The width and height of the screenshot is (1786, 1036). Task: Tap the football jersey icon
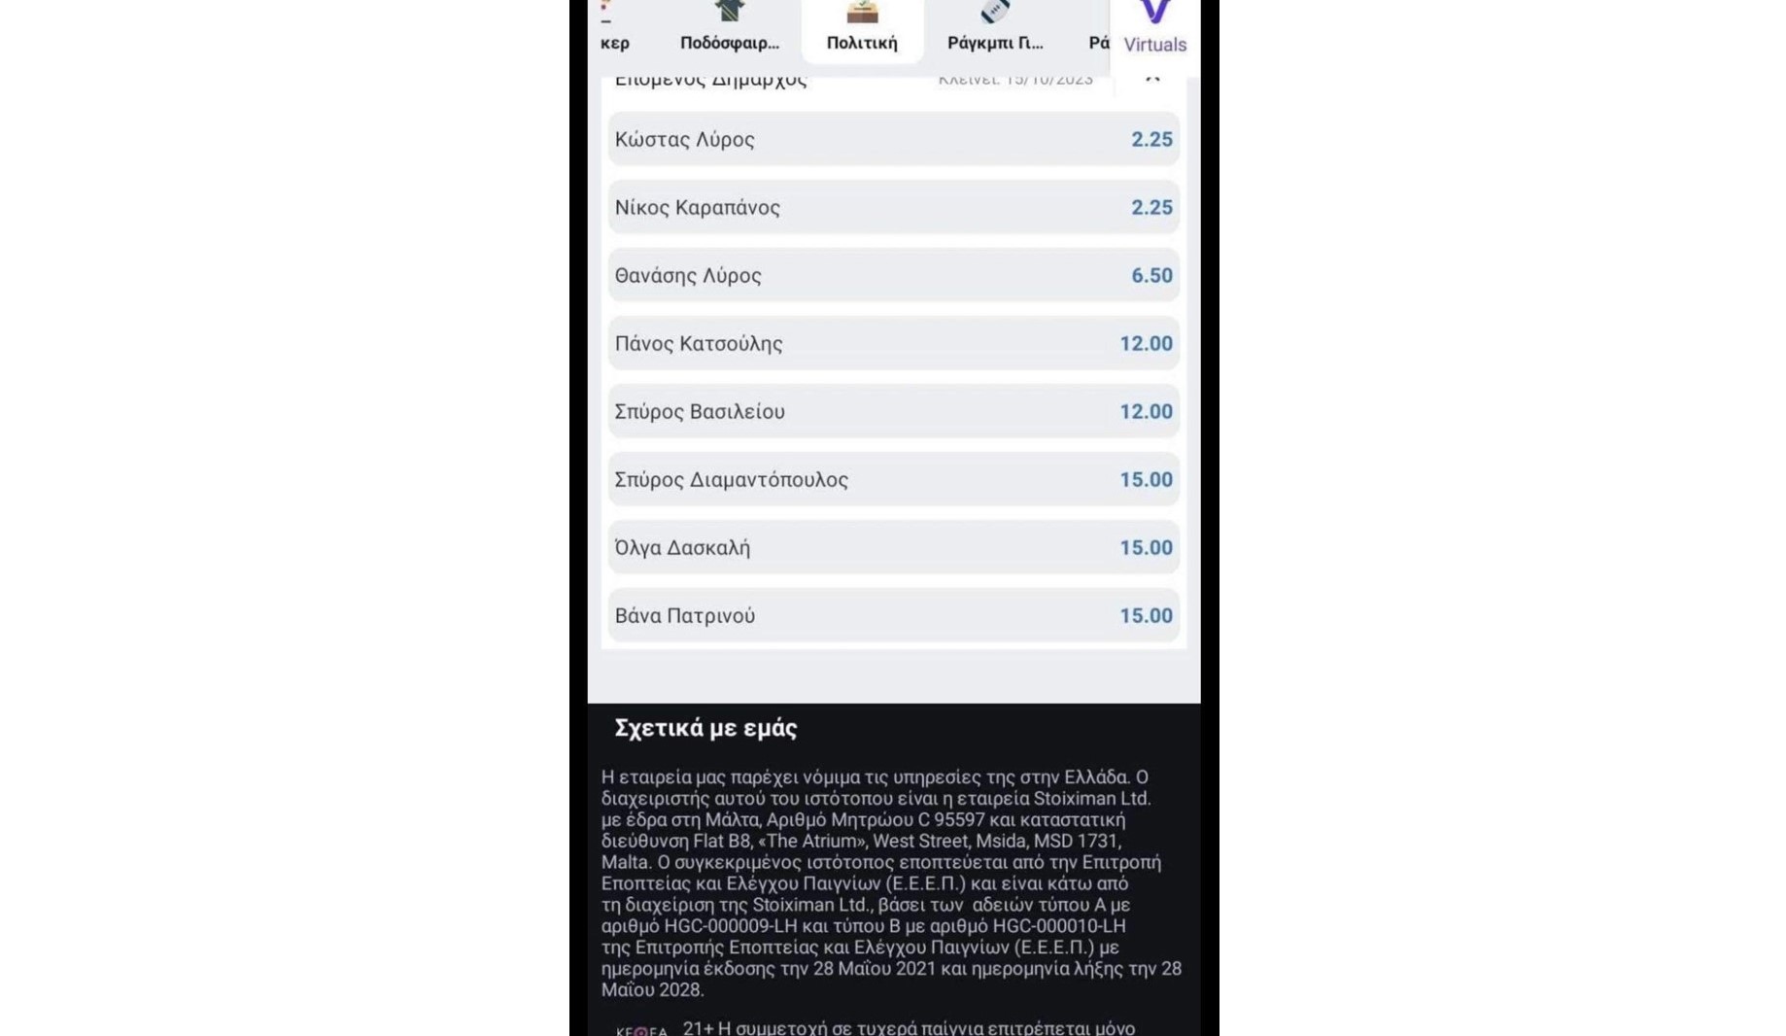click(729, 12)
